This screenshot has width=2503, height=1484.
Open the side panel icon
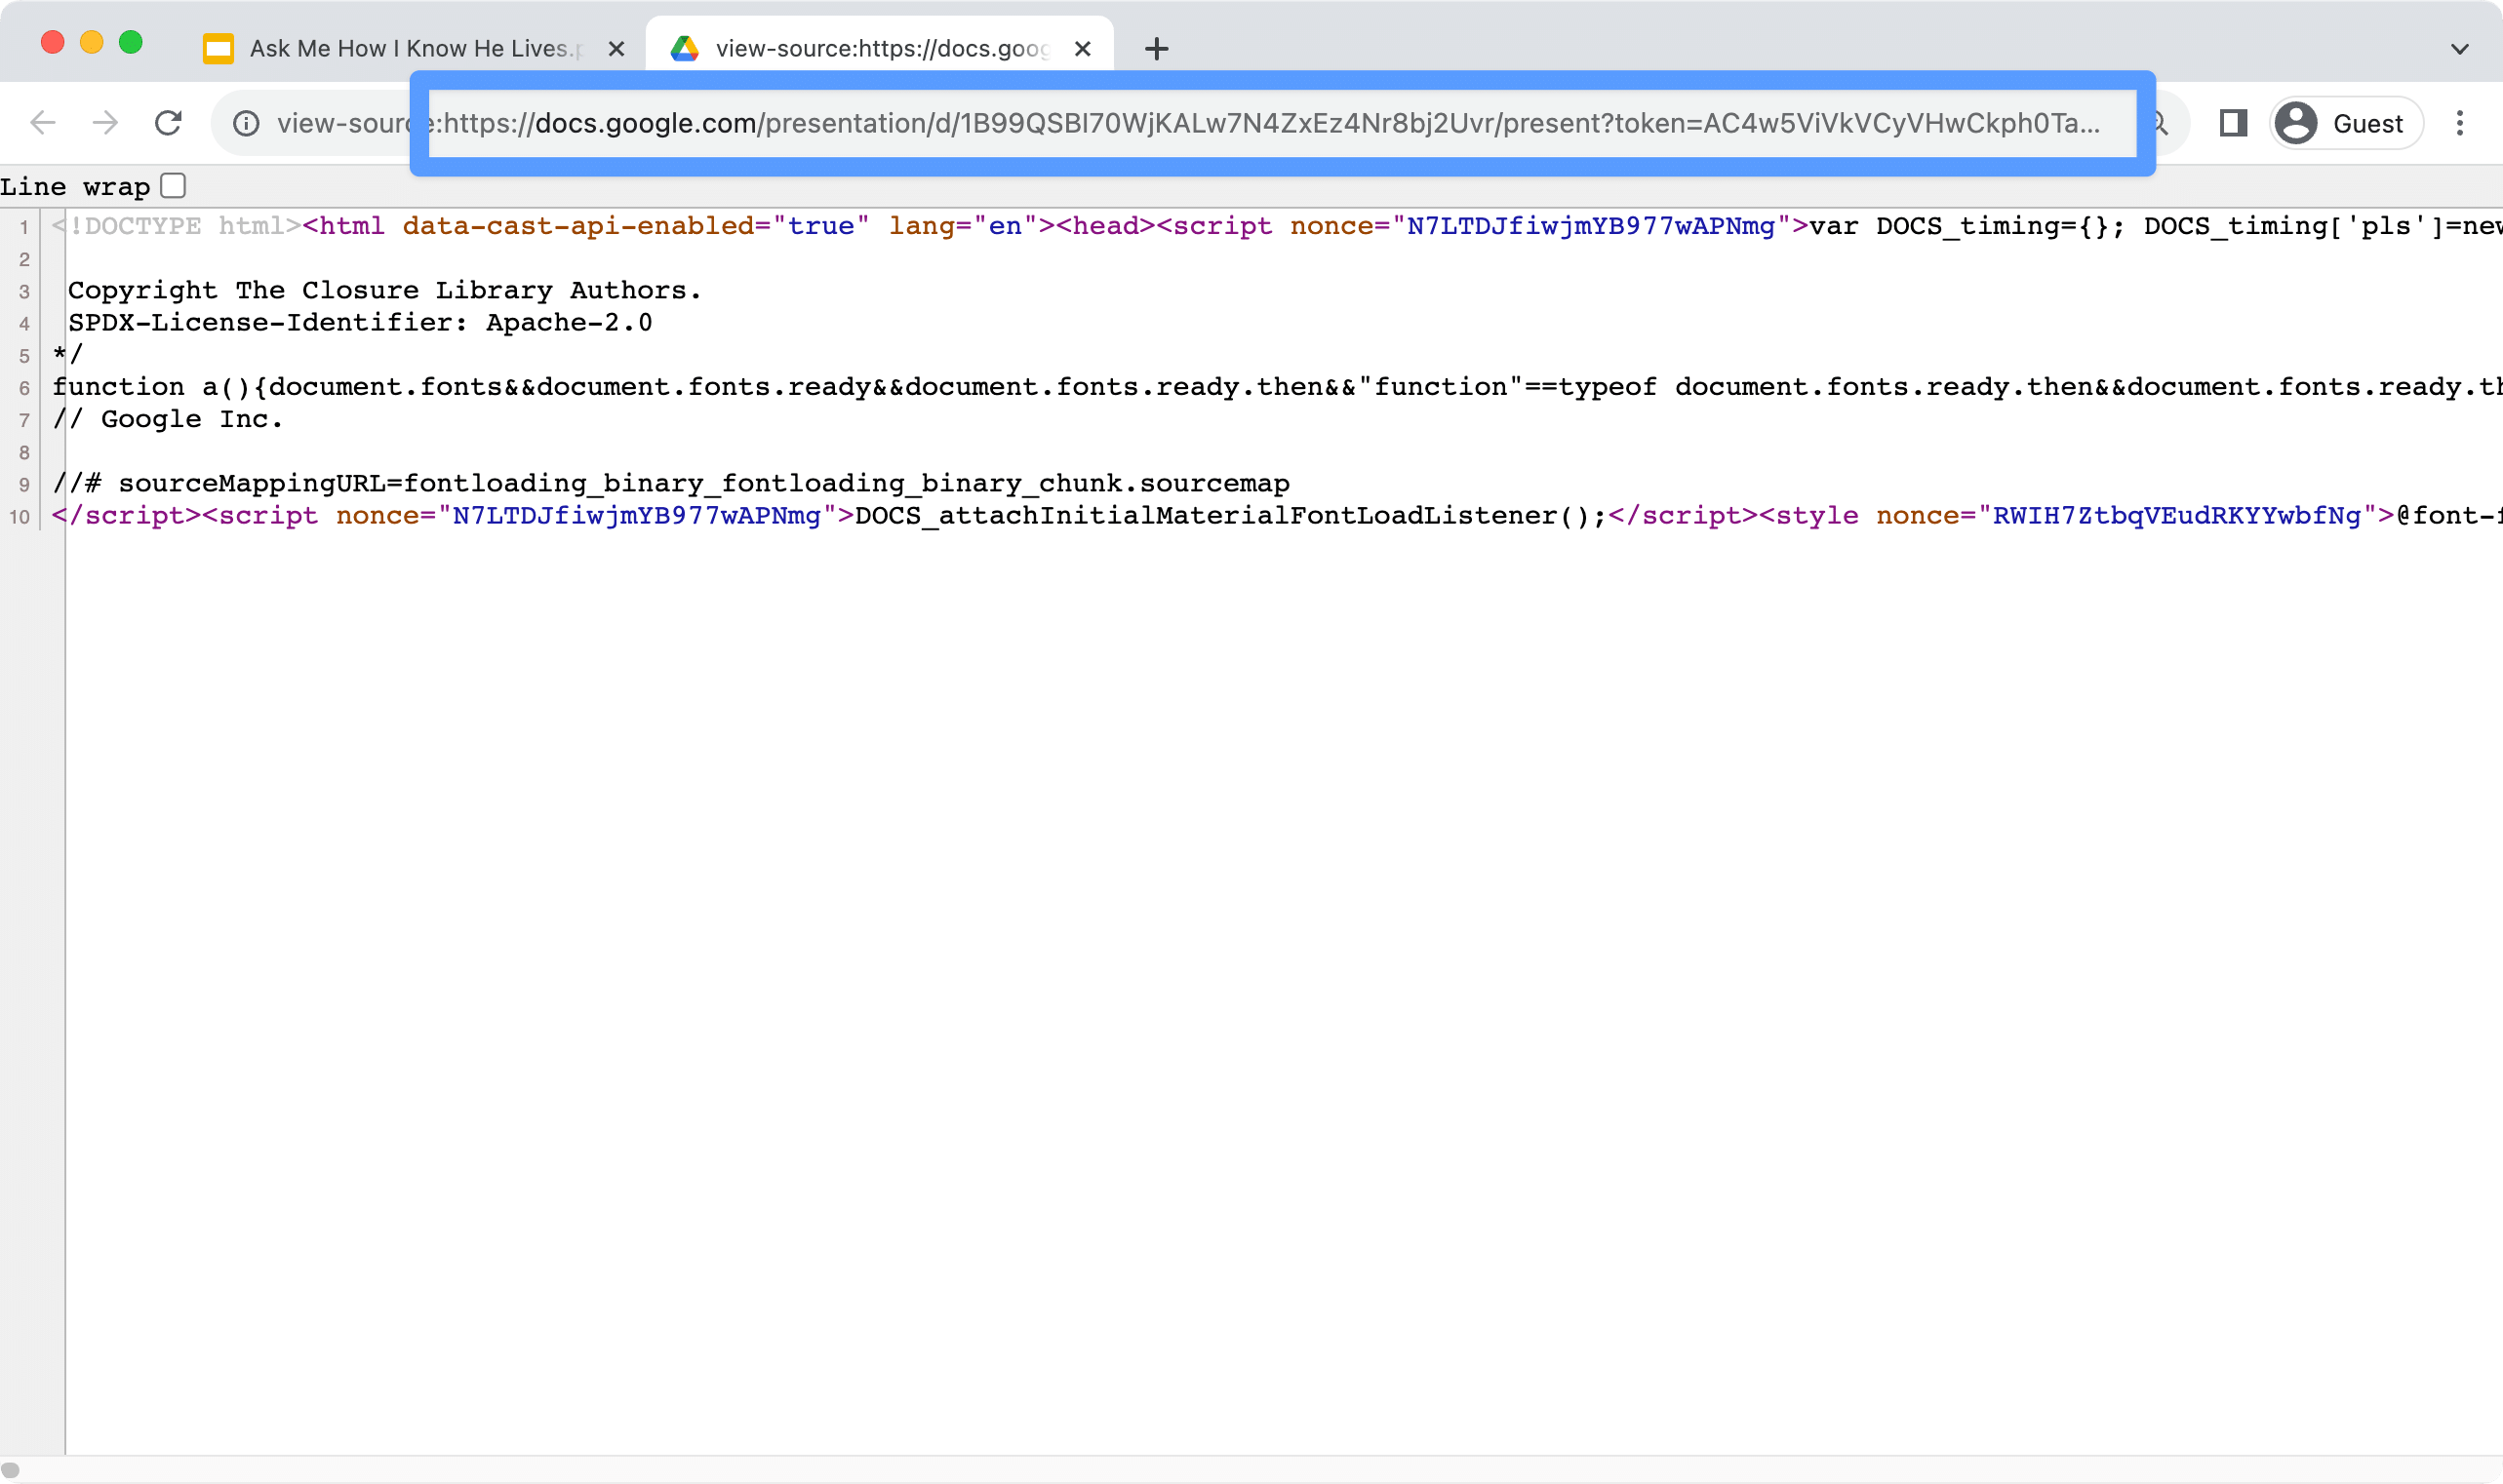tap(2233, 123)
